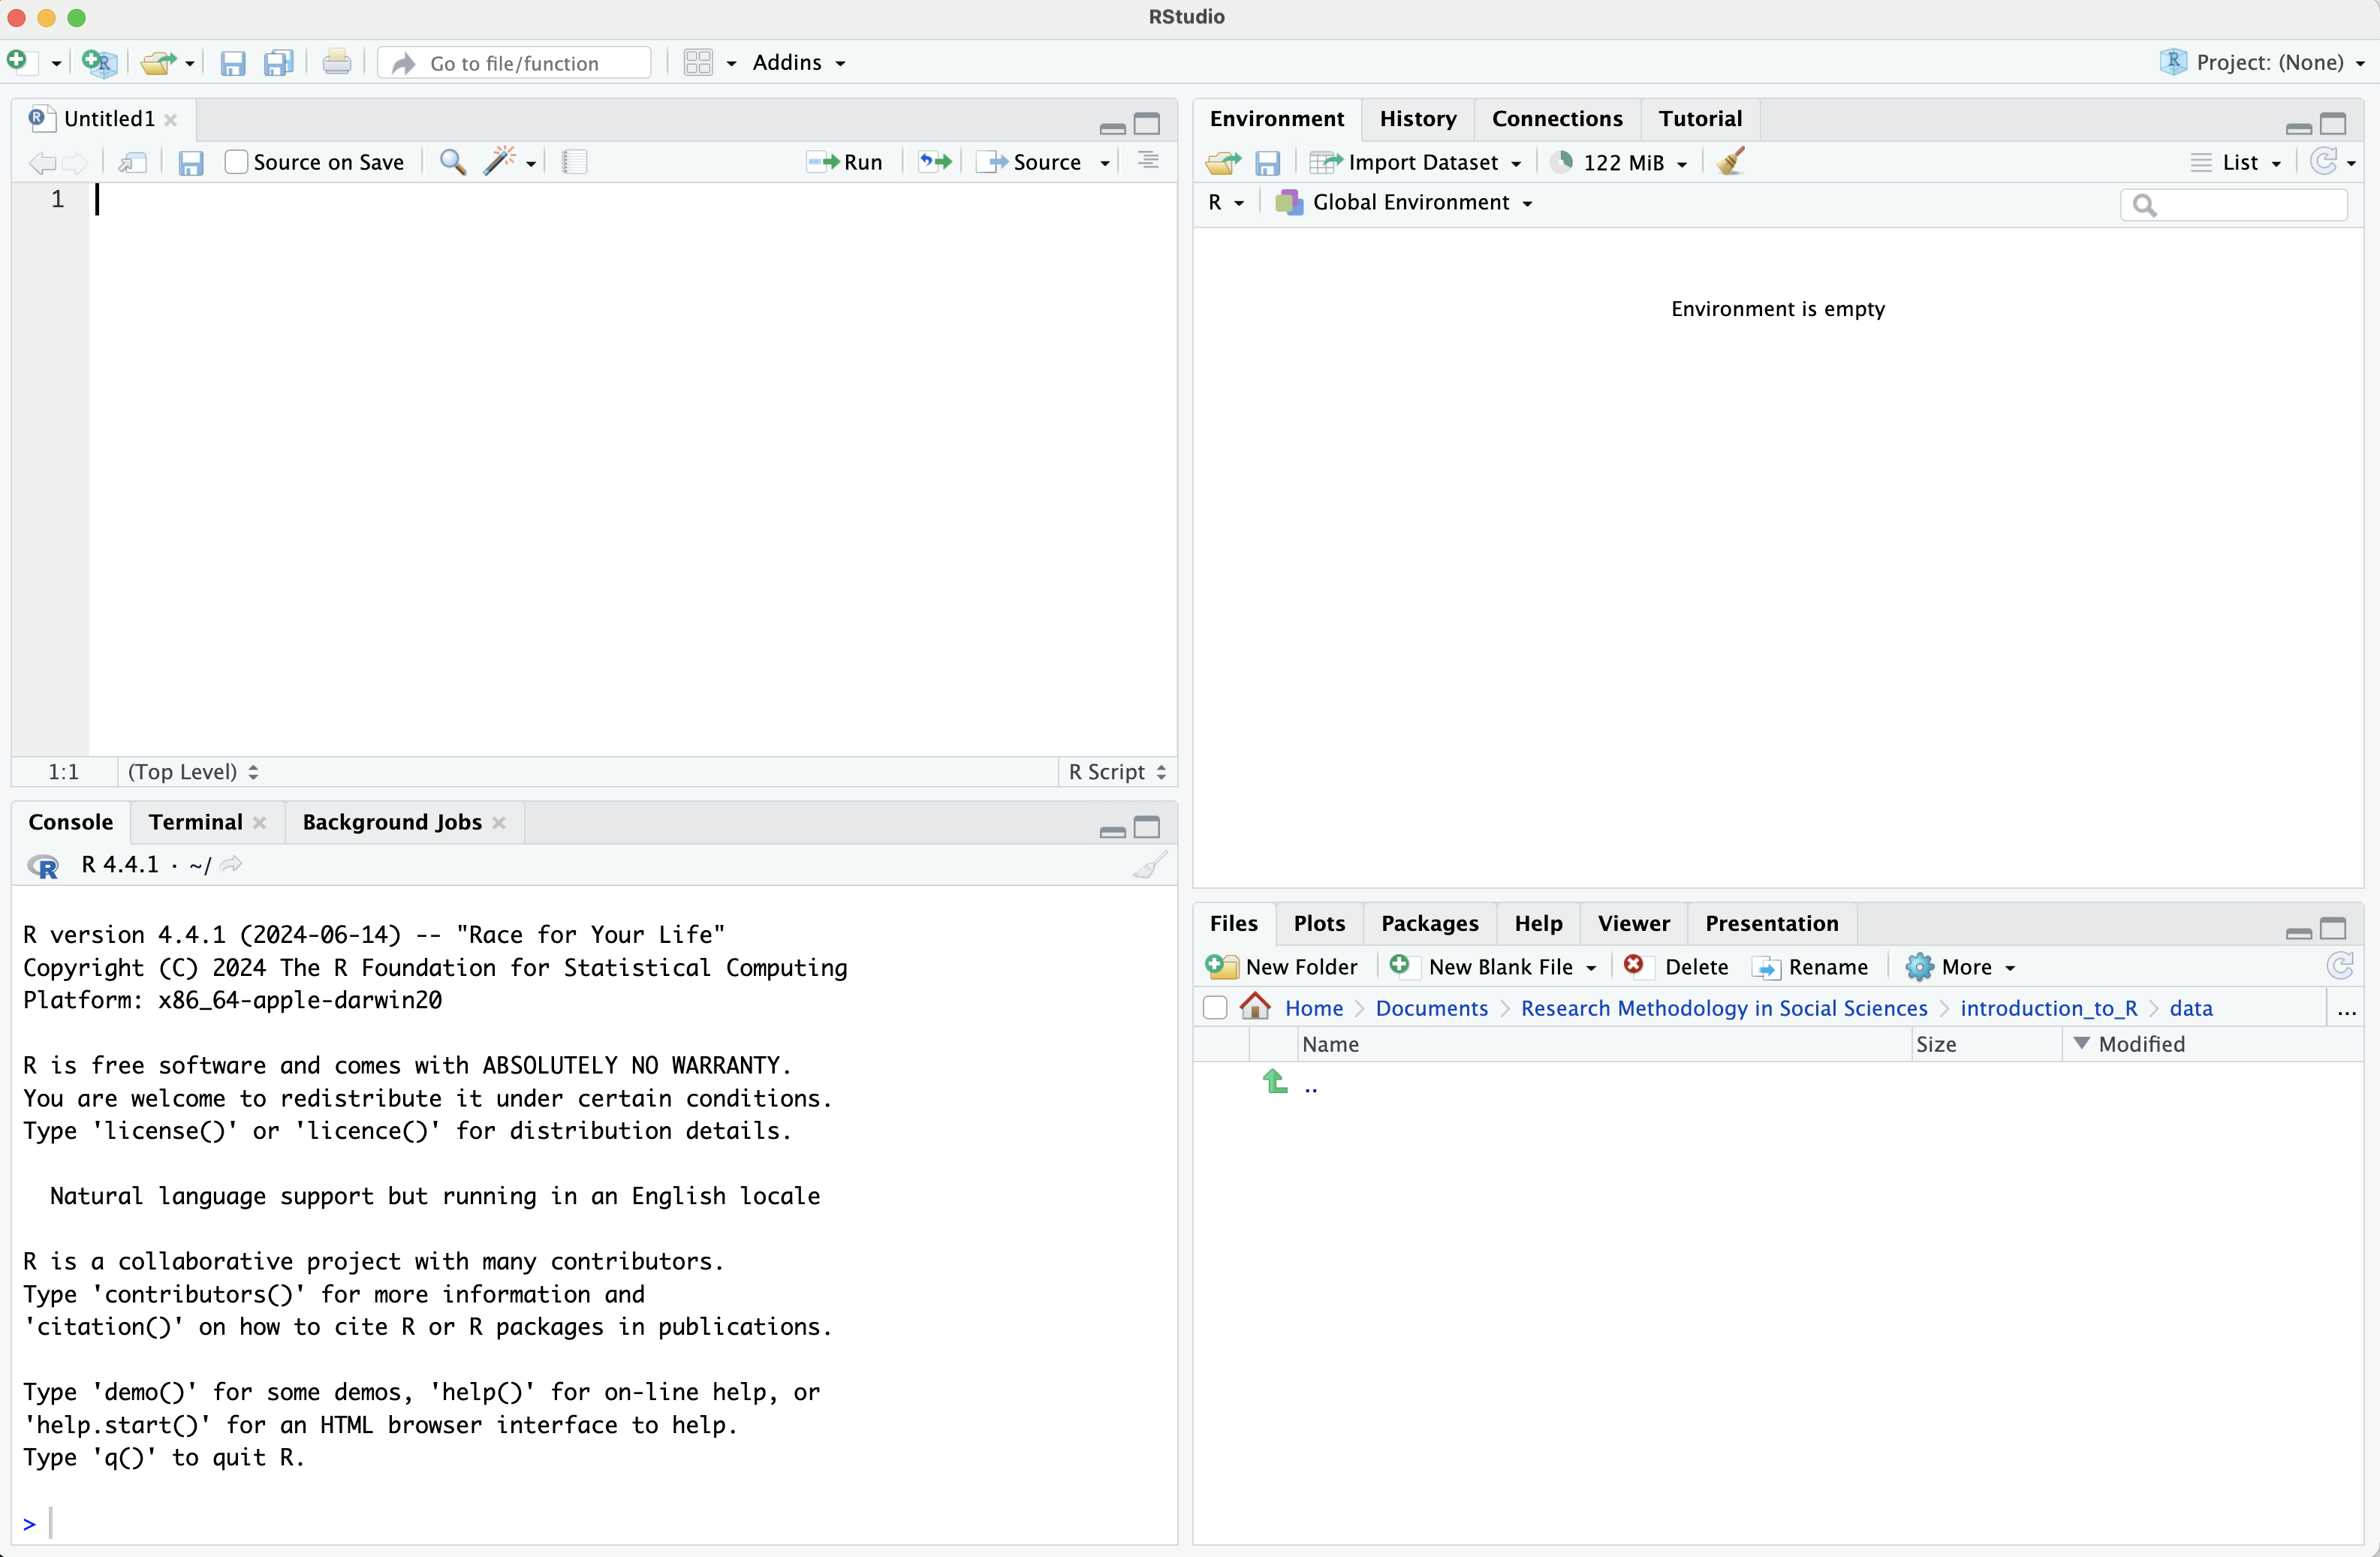
Task: Open the Tutorial tab
Action: coord(1700,119)
